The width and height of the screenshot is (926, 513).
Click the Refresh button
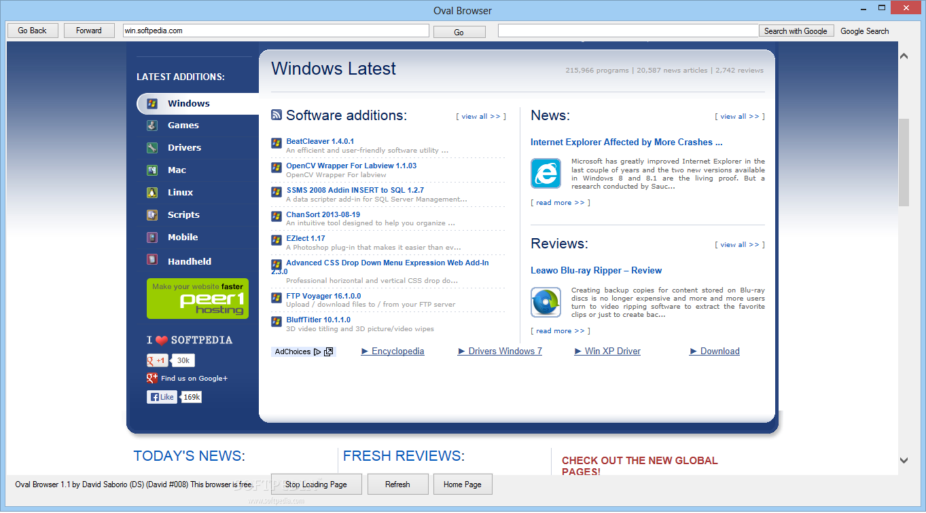tap(397, 484)
